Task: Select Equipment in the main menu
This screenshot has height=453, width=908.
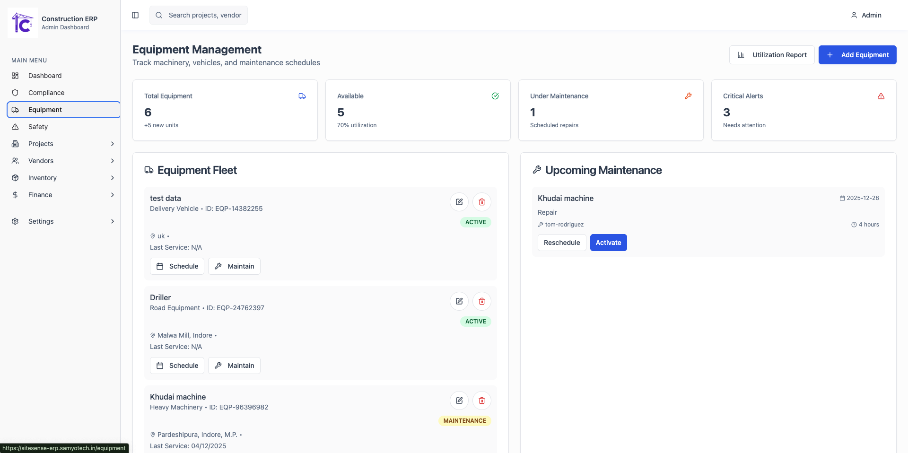Action: (64, 110)
